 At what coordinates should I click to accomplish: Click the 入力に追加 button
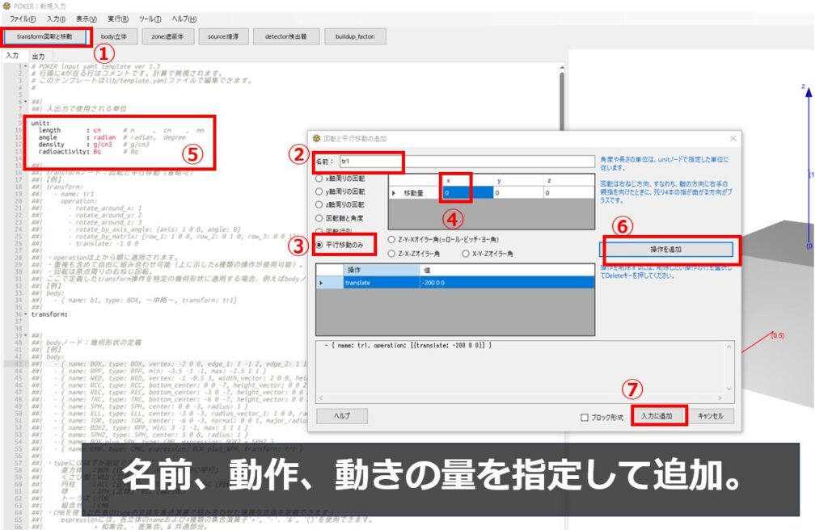pyautogui.click(x=657, y=416)
